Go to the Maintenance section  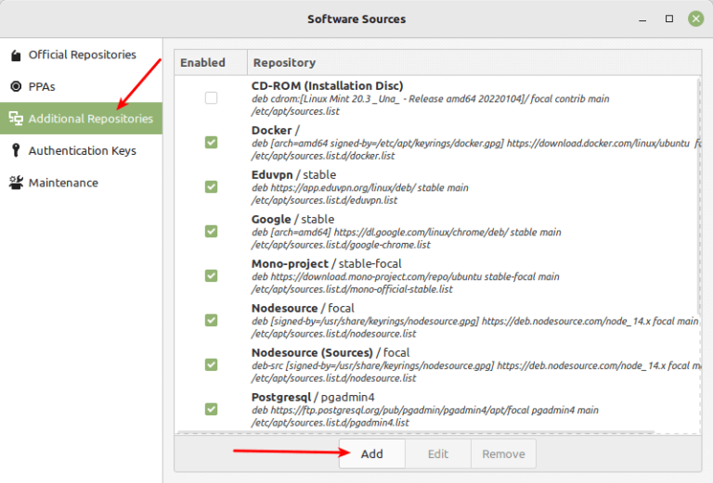63,183
